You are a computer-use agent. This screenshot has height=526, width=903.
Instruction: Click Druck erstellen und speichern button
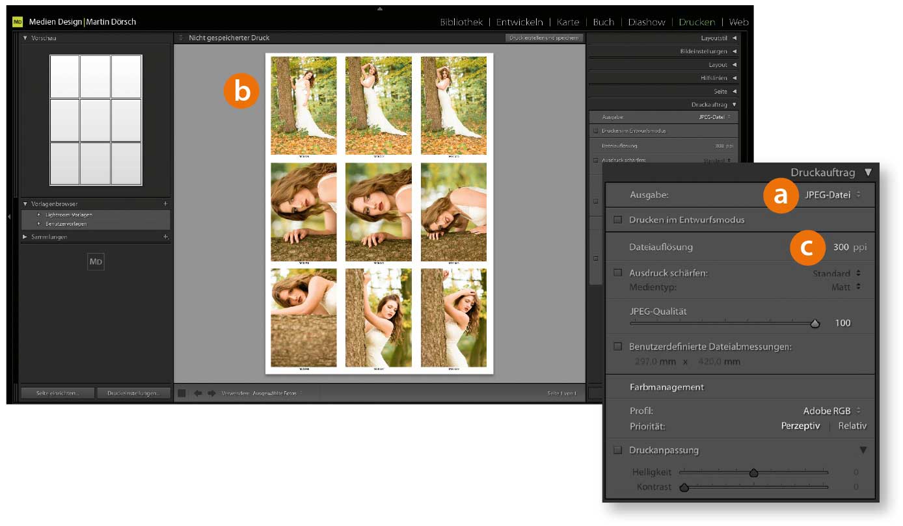[x=544, y=38]
